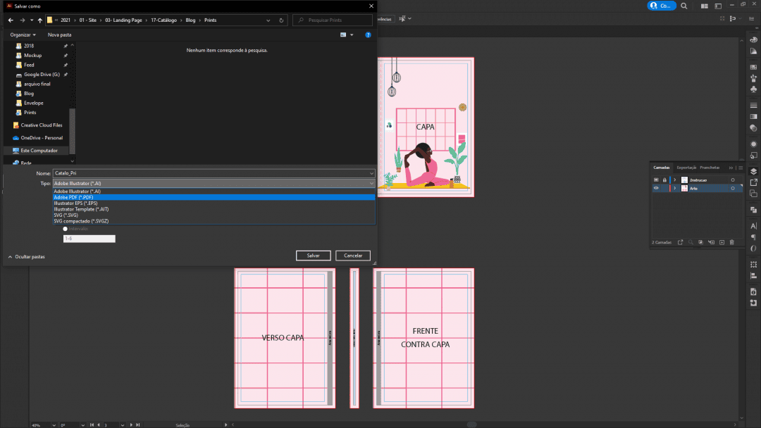Delete selected layer with trash icon

tap(732, 242)
